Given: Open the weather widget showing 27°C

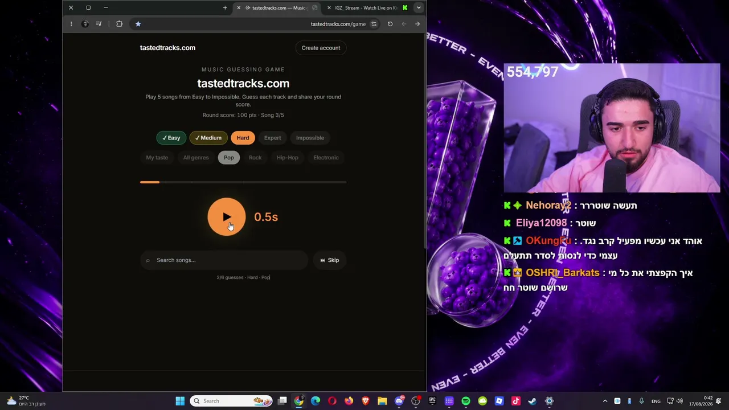Looking at the screenshot, I should pos(26,401).
